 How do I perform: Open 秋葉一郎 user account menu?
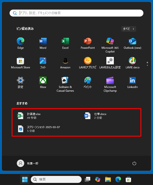pyautogui.click(x=28, y=164)
